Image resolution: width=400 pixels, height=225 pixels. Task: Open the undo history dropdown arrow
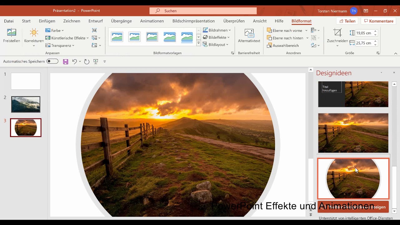tap(80, 62)
